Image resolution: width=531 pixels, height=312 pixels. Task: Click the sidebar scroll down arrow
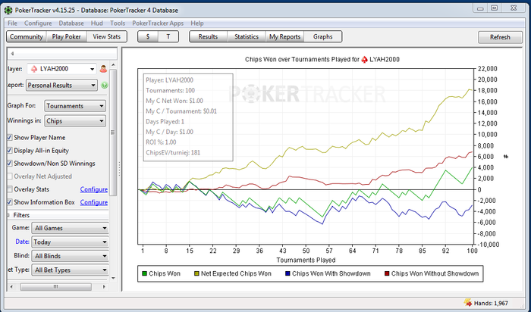point(113,279)
